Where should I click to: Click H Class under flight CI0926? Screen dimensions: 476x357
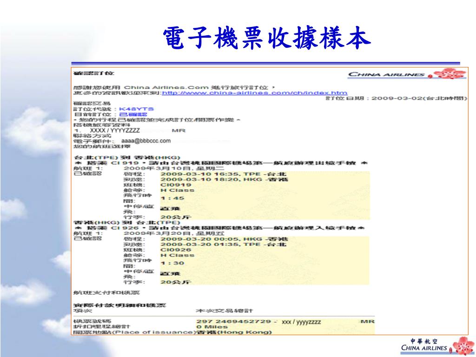point(177,255)
